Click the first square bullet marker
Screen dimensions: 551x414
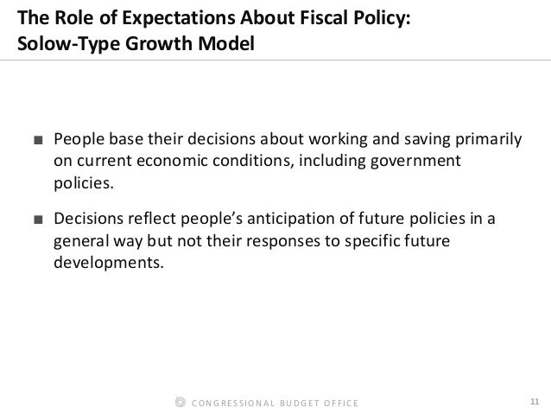38,140
